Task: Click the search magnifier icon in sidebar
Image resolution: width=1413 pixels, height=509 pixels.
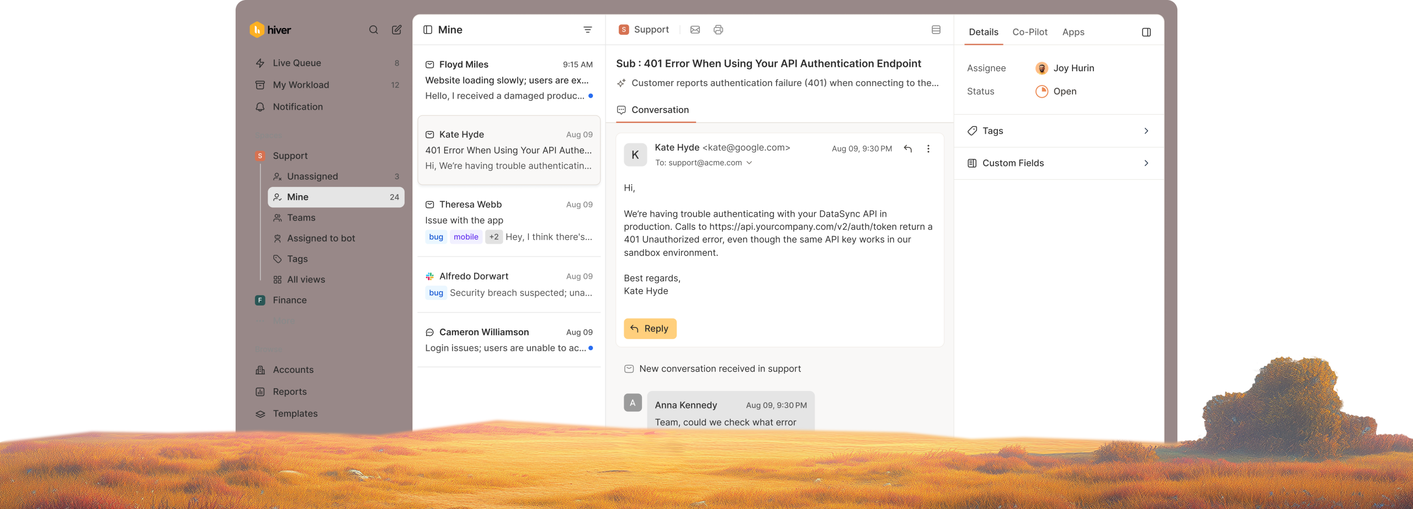Action: [374, 30]
